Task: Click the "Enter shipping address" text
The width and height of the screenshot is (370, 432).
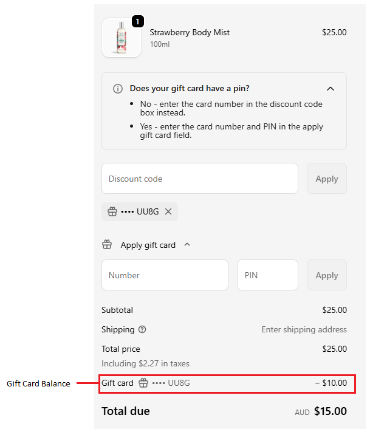Action: click(304, 329)
